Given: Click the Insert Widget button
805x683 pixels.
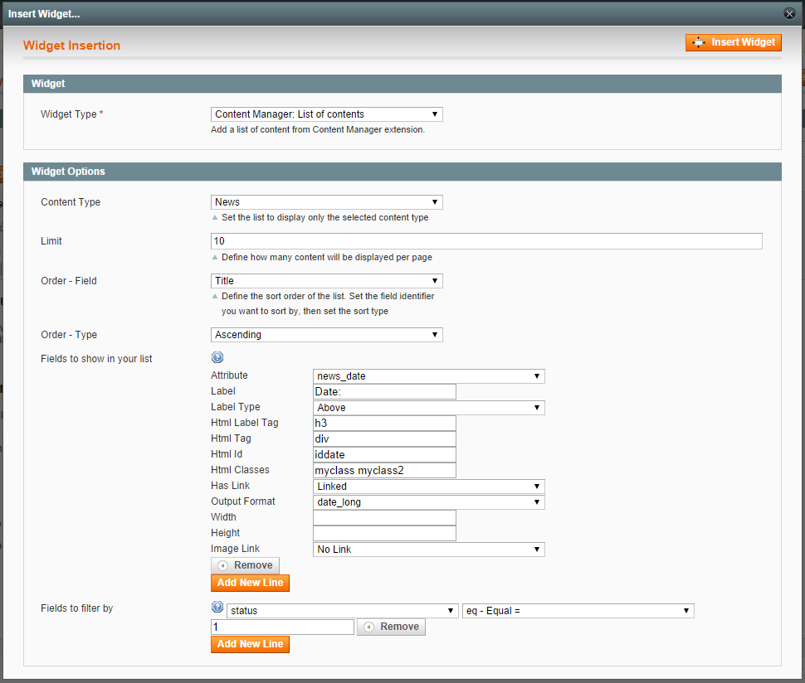Looking at the screenshot, I should tap(733, 42).
